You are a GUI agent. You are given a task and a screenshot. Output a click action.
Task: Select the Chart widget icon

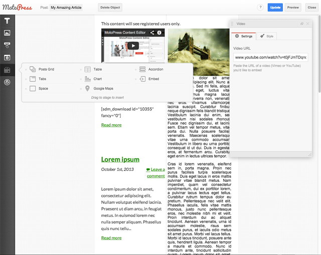(x=87, y=79)
